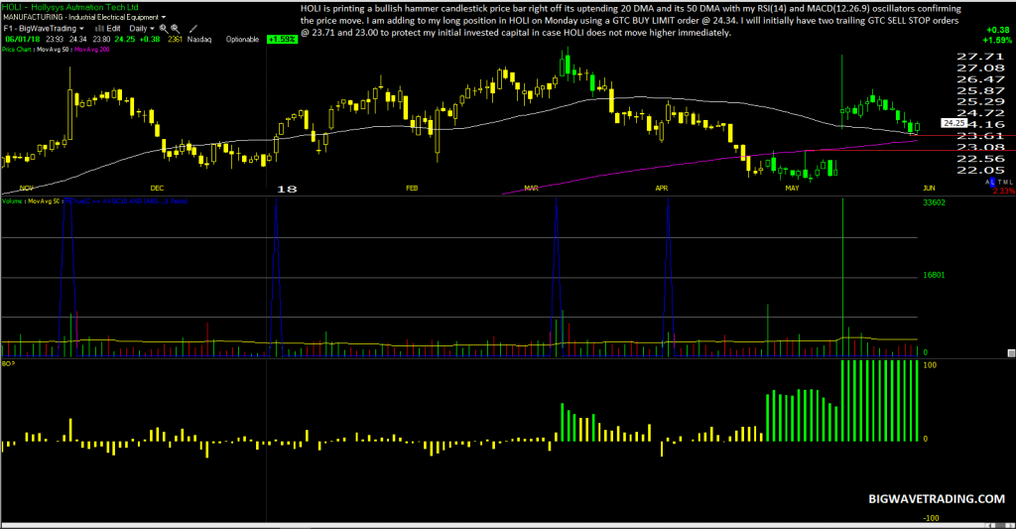This screenshot has width=1016, height=529.
Task: Click the white MovAvg 50 legend label
Action: [54, 50]
